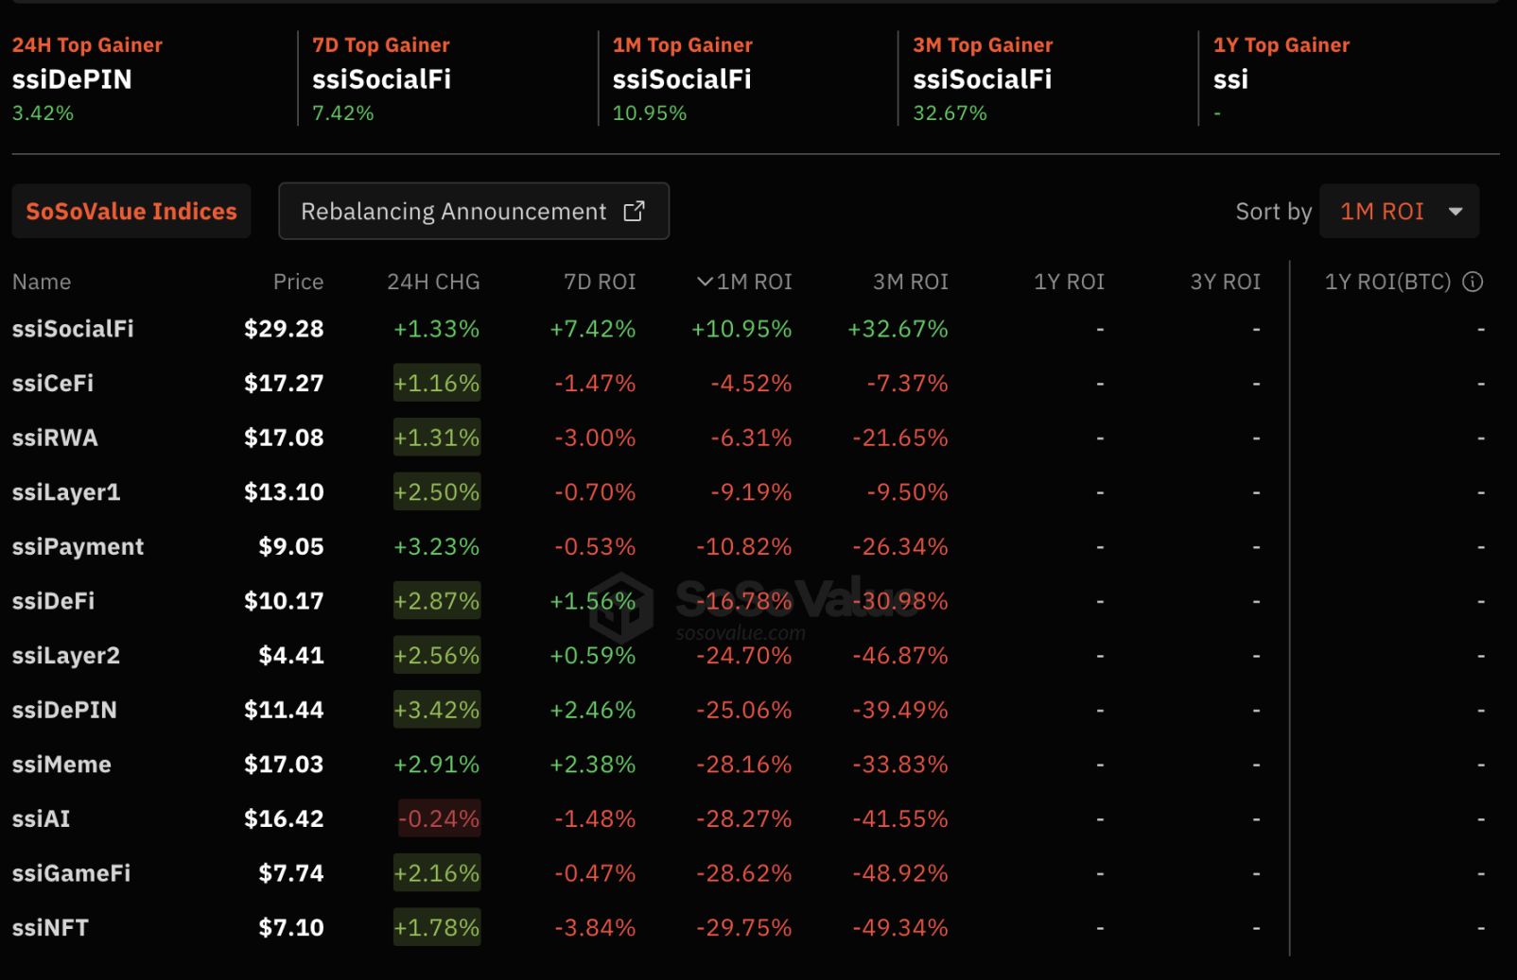This screenshot has width=1517, height=980.
Task: Click the ssiMeme index name
Action: click(61, 765)
